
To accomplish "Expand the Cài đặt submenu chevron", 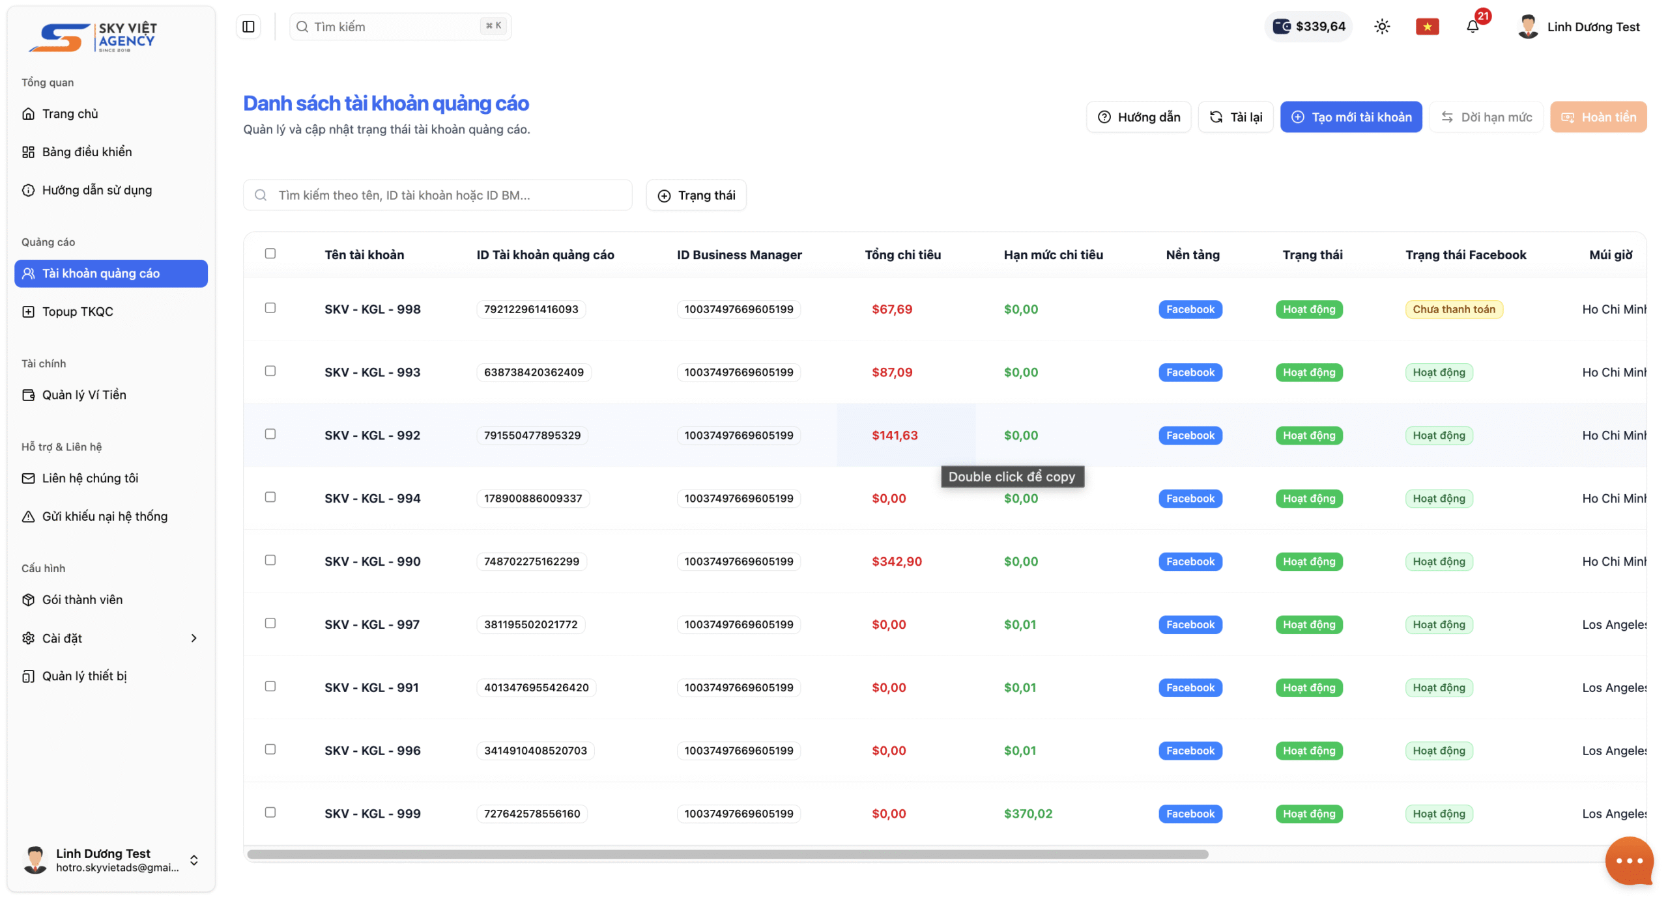I will click(x=194, y=638).
